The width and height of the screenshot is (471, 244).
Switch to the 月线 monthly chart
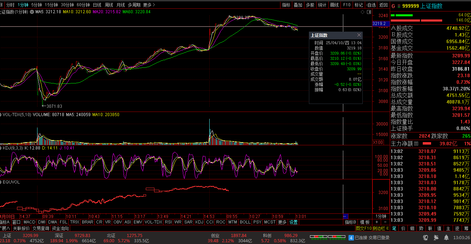pyautogui.click(x=120, y=5)
